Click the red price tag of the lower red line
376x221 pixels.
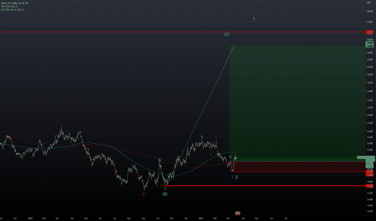pos(370,186)
